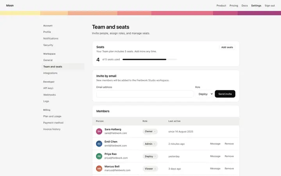Click '3 days ago' last active value
The height and width of the screenshot is (176, 281).
[174, 169]
